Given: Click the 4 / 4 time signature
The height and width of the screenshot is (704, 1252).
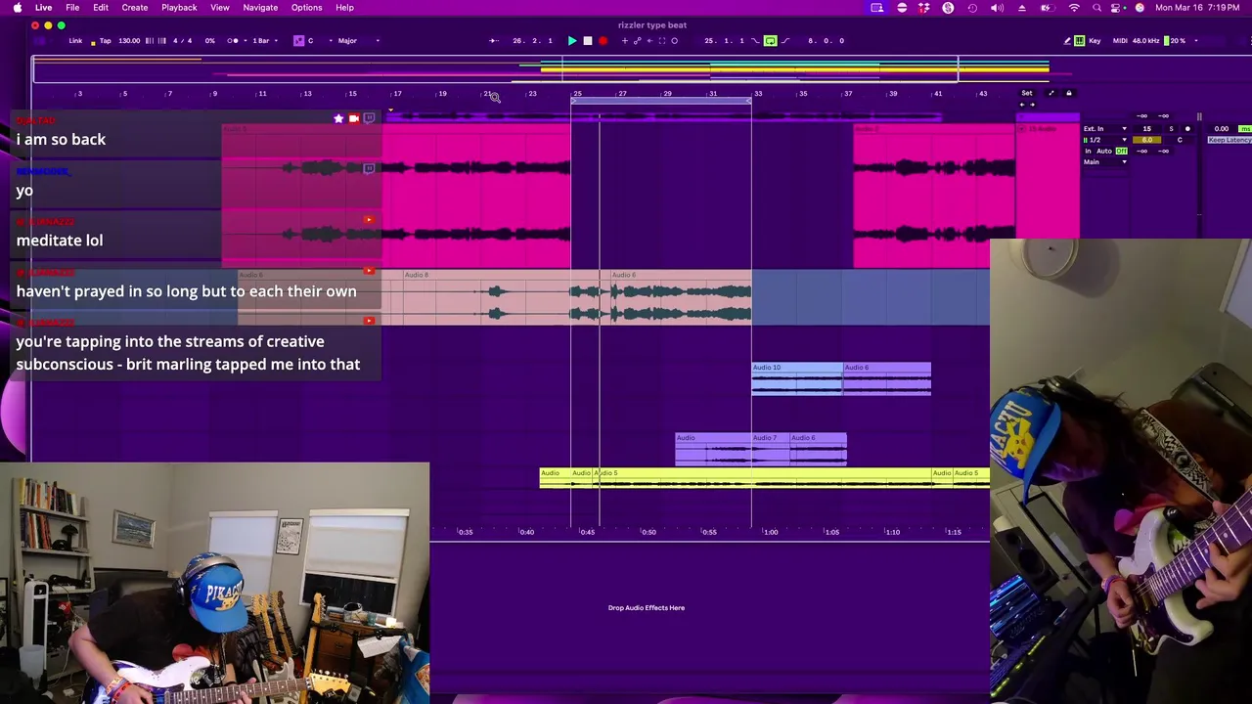Looking at the screenshot, I should [x=182, y=40].
